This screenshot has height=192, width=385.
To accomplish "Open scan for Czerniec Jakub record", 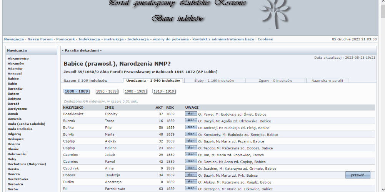I will (191, 154).
